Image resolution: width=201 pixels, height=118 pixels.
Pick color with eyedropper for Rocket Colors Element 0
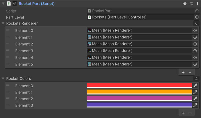pyautogui.click(x=195, y=85)
